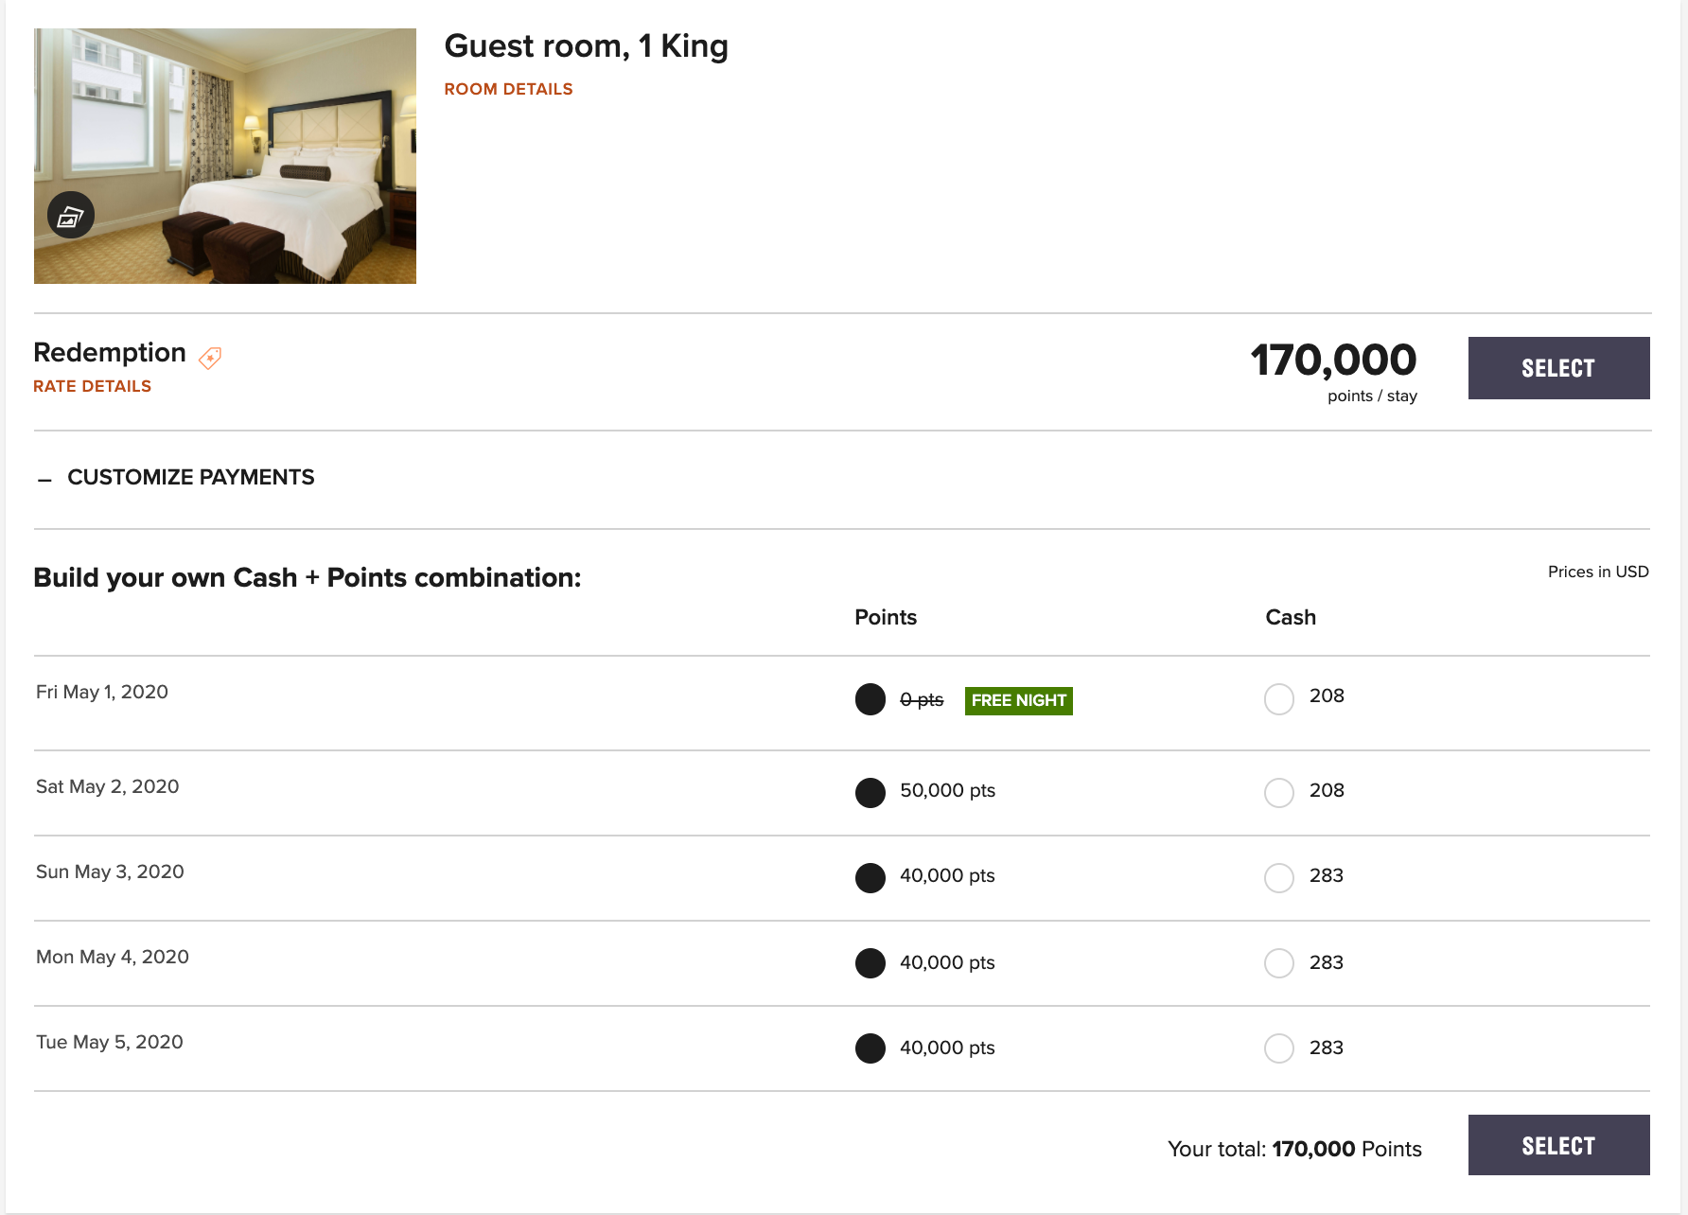Click the green Free Night badge
This screenshot has width=1688, height=1215.
coord(1018,700)
